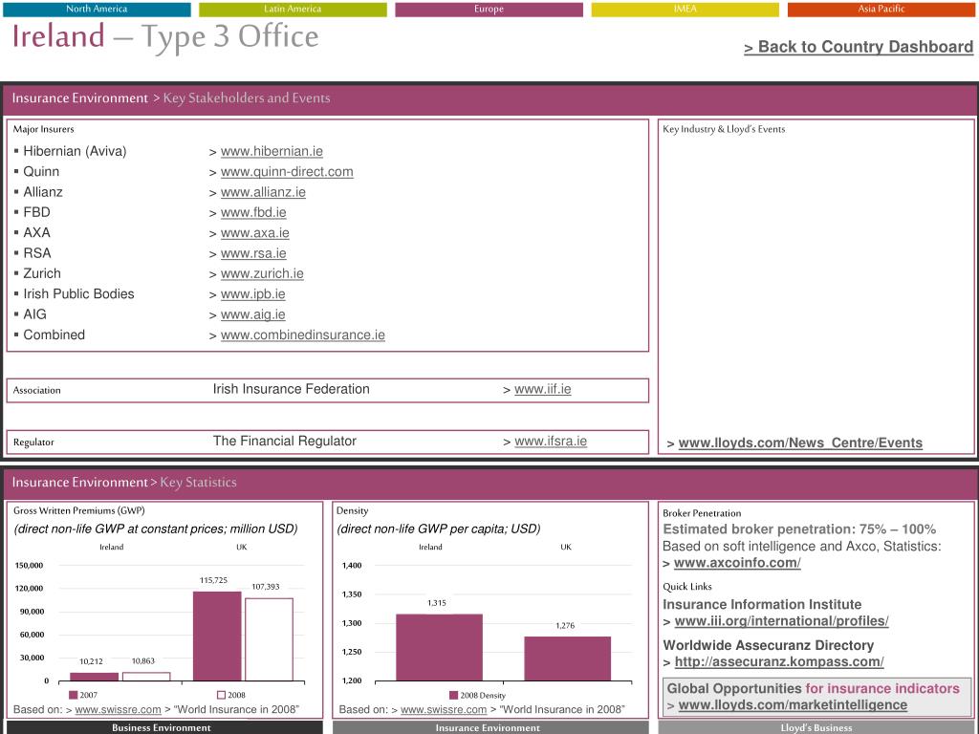
Task: Visit www.quinn-direct.com link
Action: pos(287,172)
